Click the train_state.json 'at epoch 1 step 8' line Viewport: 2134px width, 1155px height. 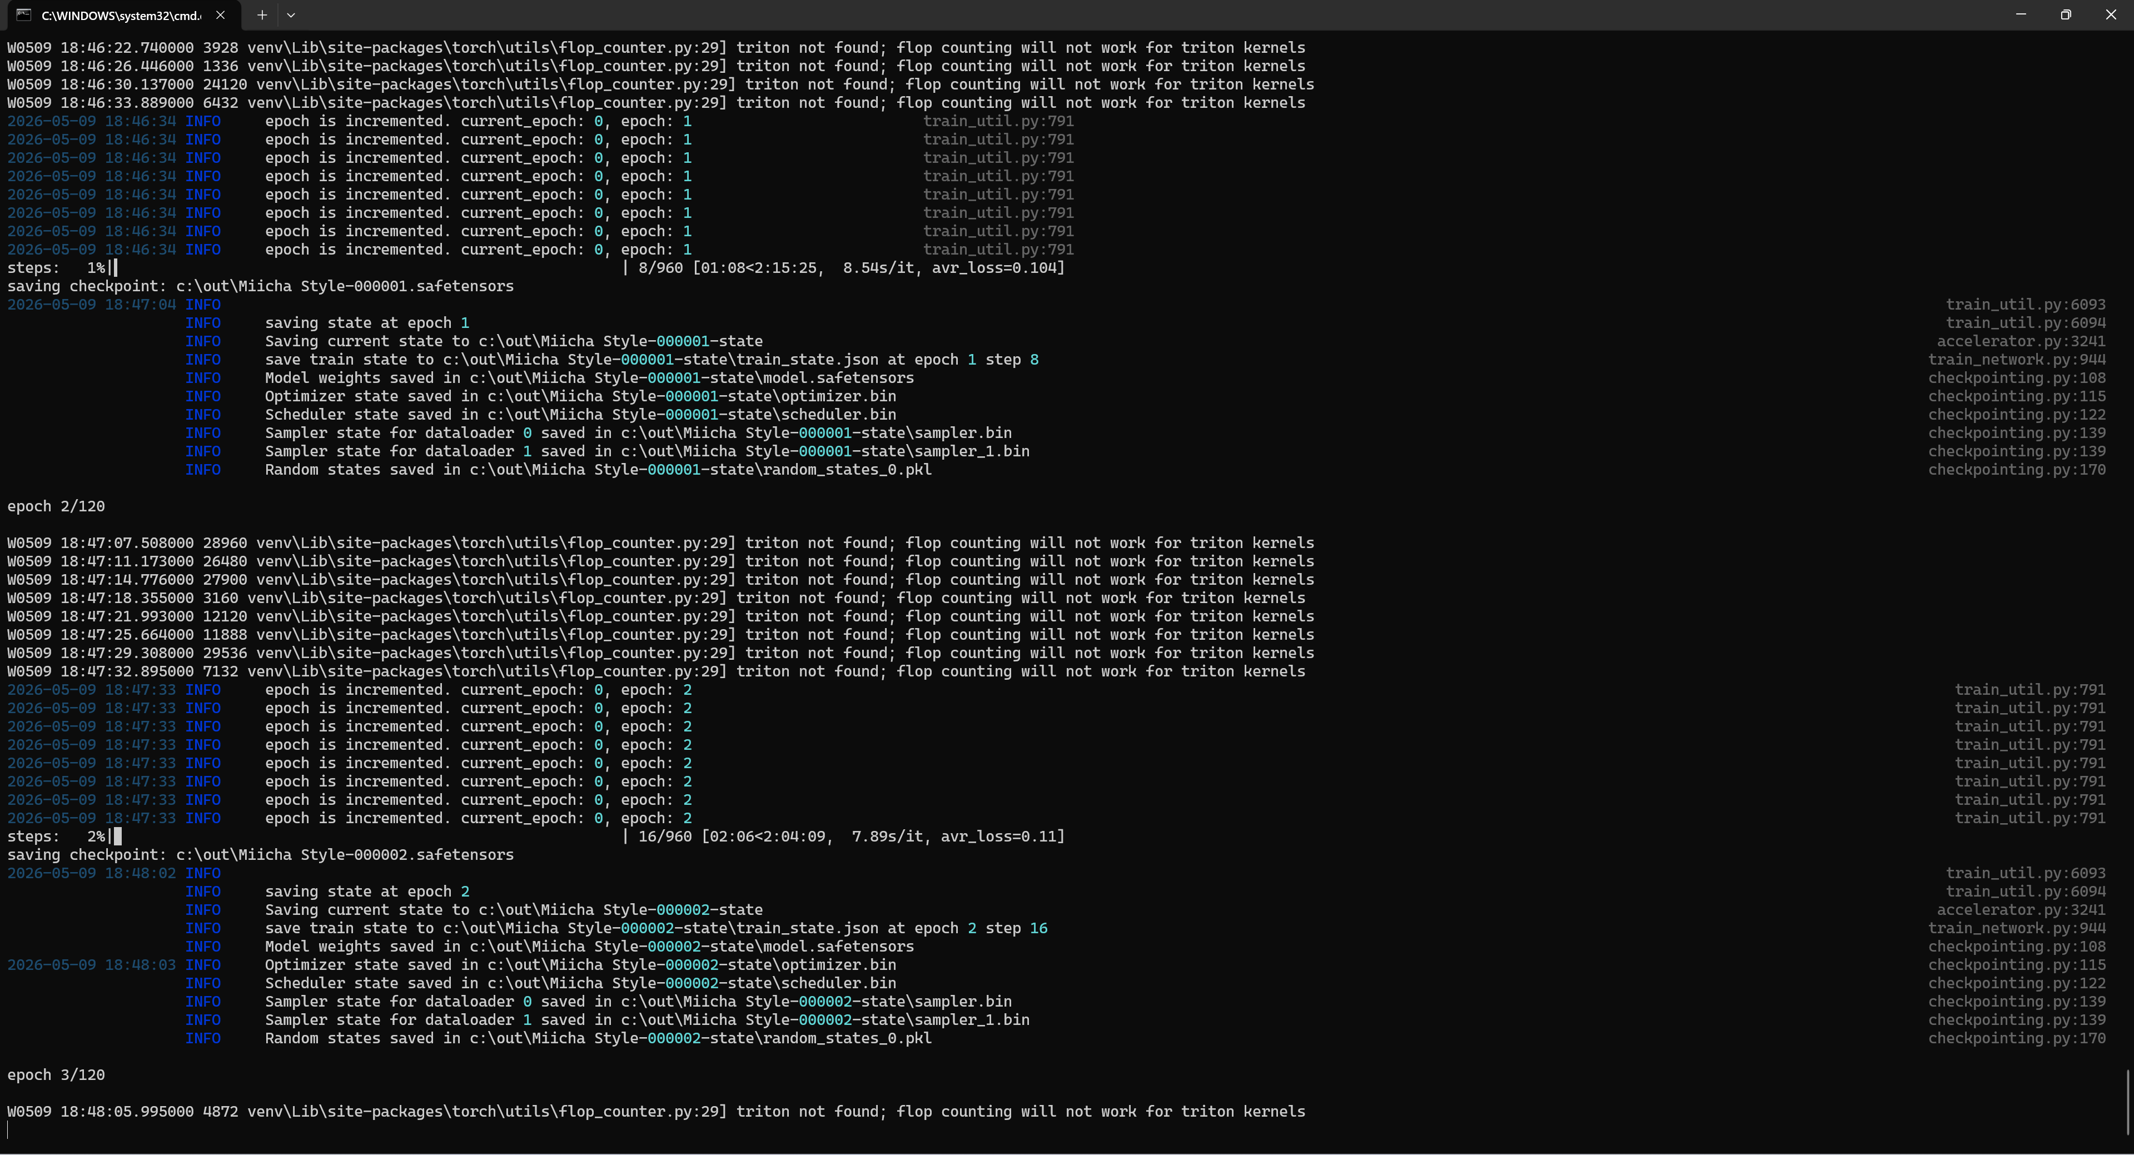(x=652, y=360)
